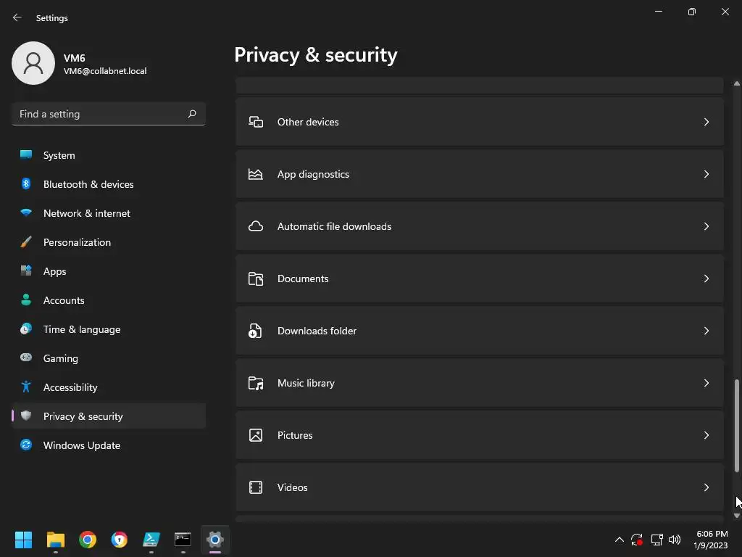Viewport: 742px width, 557px height.
Task: Open the Other devices chevron
Action: pos(706,122)
